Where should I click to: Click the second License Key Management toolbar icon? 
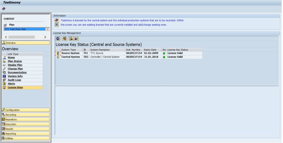pos(65,39)
